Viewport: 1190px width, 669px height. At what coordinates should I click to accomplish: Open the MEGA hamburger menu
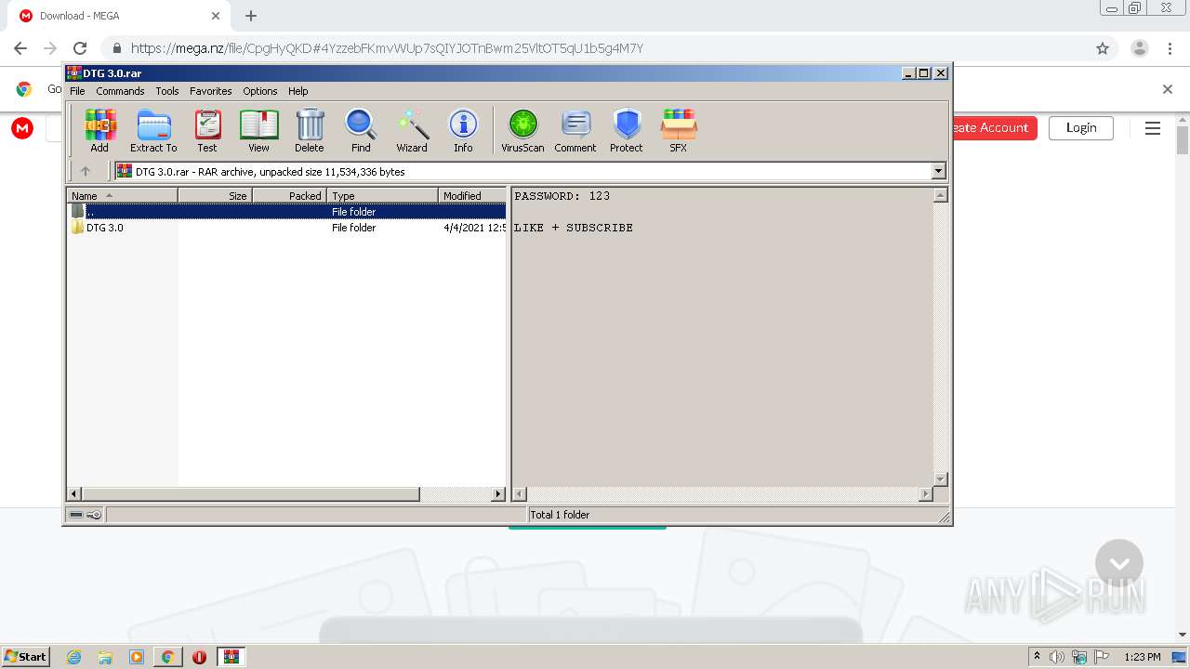pos(1153,128)
